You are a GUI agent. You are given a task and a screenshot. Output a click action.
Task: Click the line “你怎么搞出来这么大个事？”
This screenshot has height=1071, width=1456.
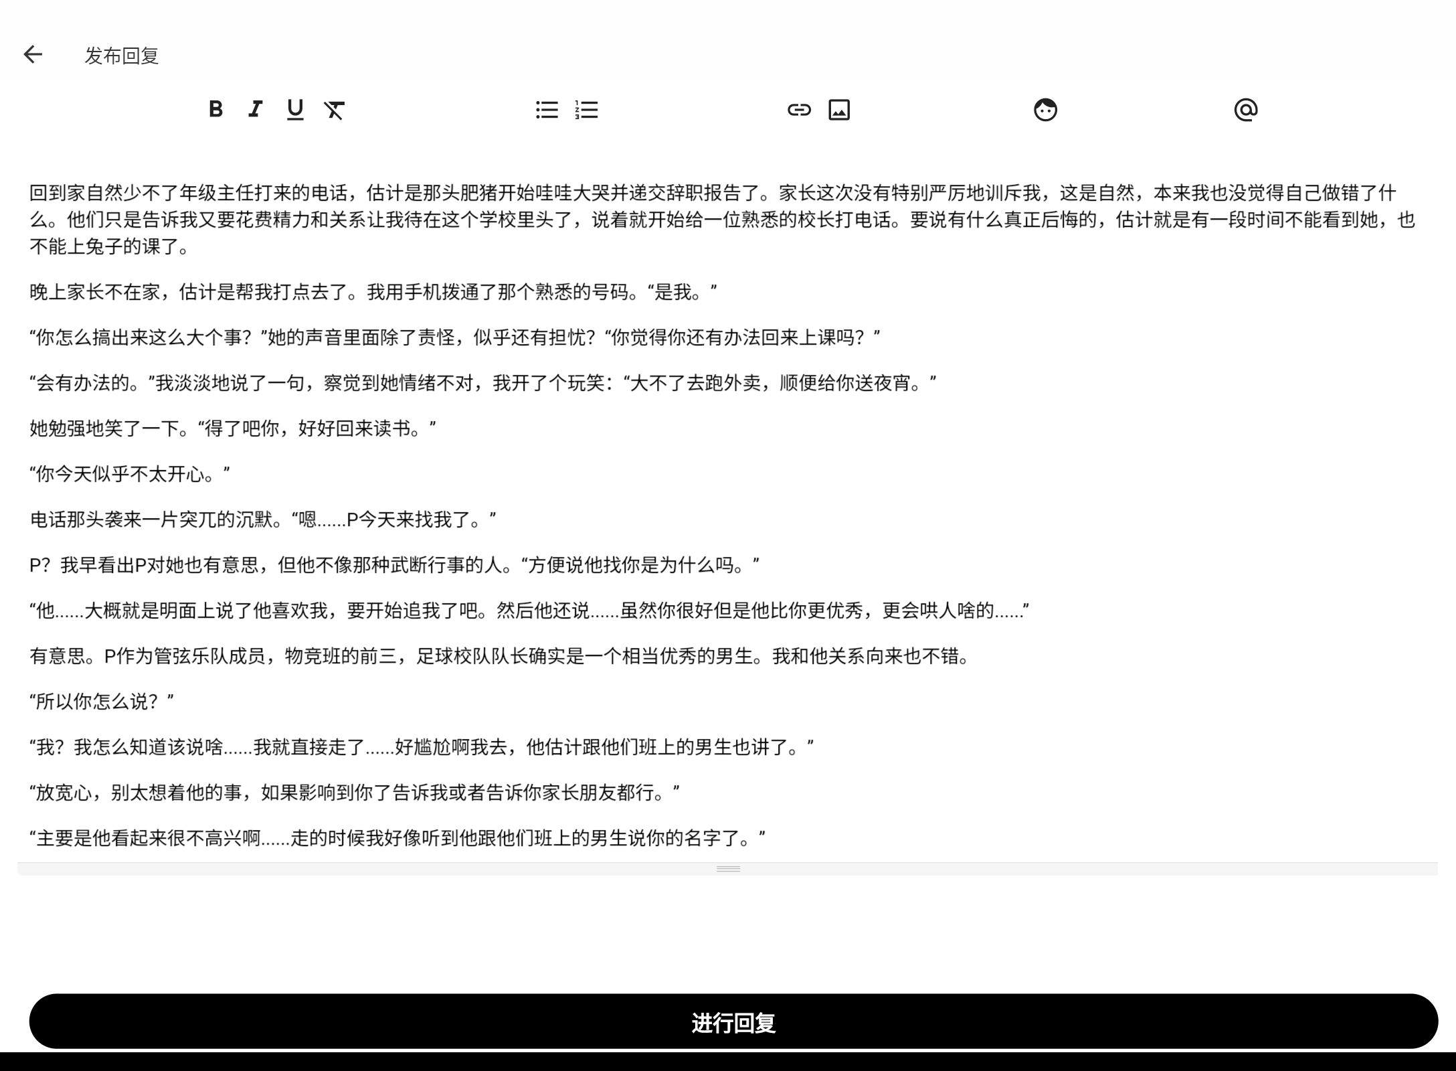[455, 337]
